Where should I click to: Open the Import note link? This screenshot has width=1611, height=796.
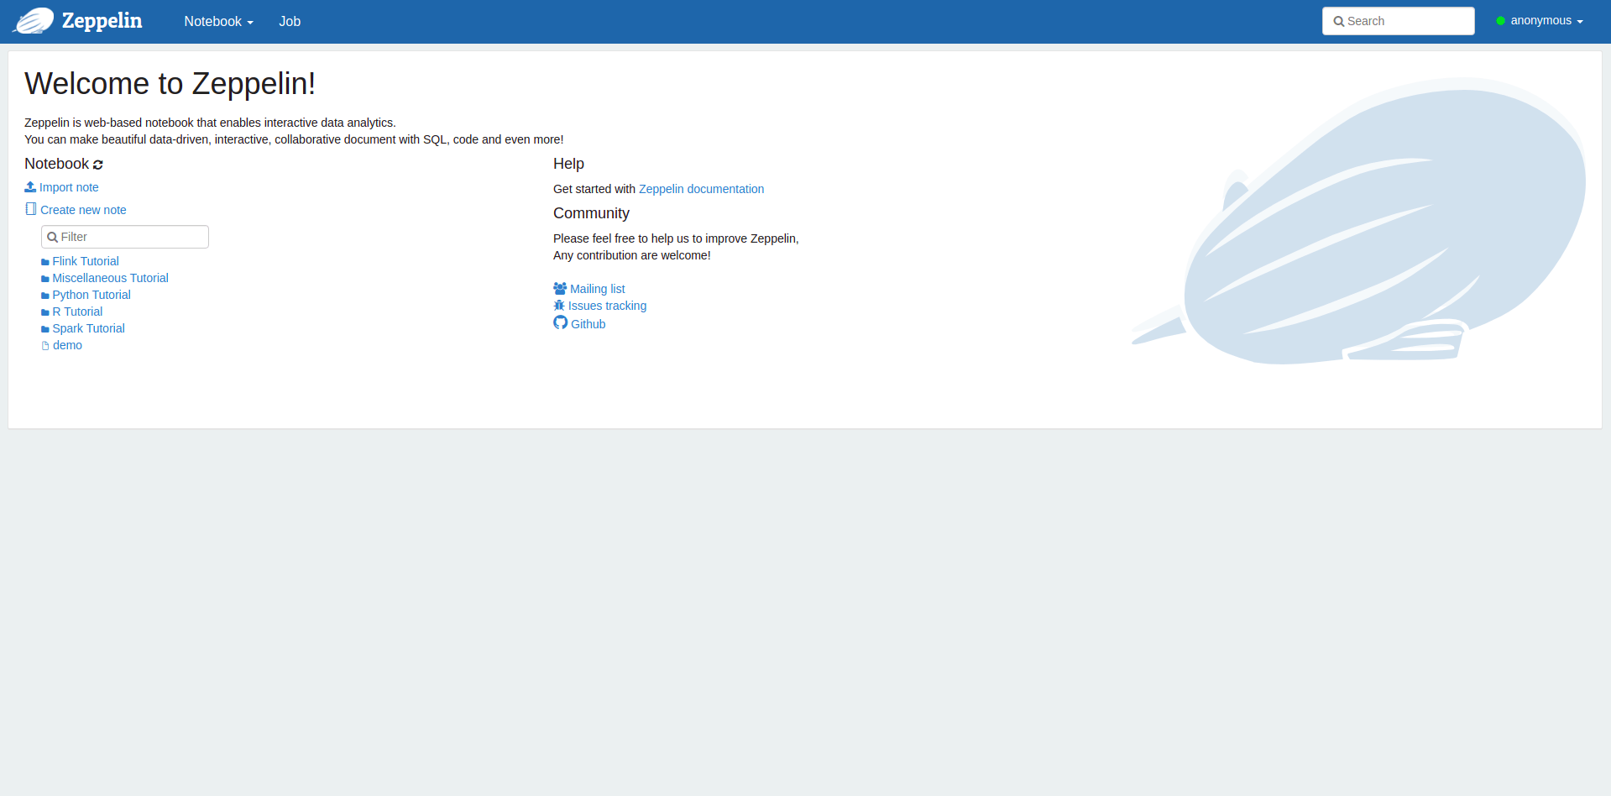click(x=69, y=187)
